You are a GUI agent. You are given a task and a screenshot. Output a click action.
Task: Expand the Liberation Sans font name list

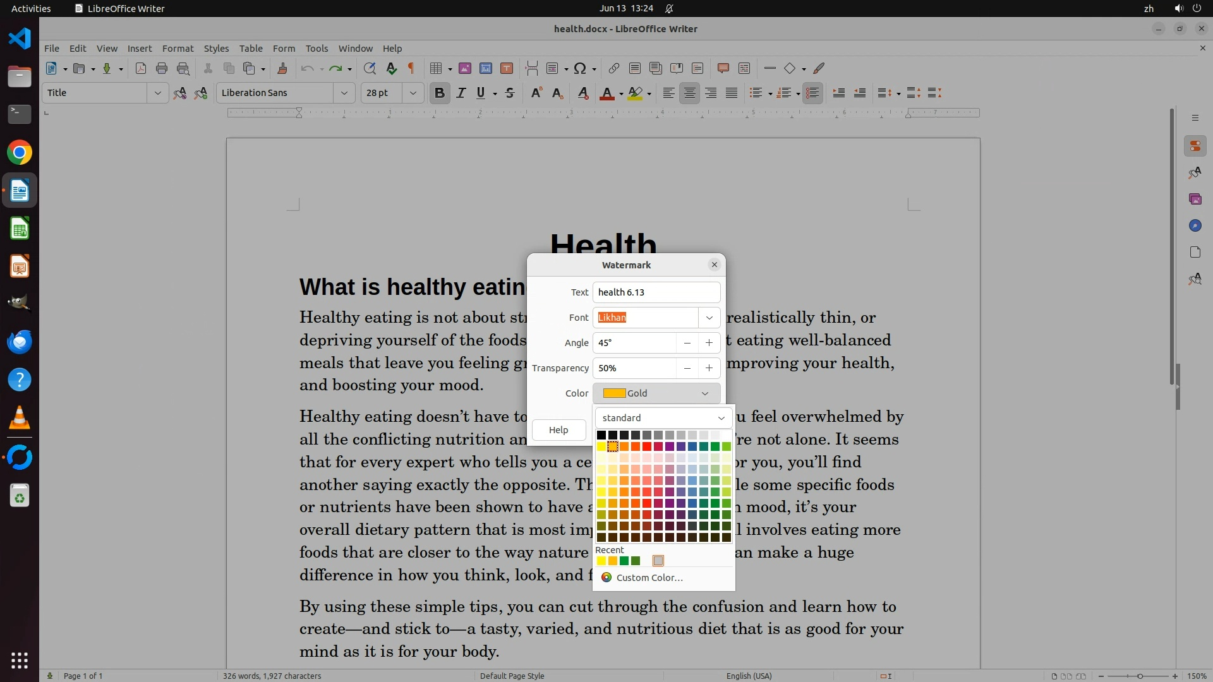click(344, 93)
